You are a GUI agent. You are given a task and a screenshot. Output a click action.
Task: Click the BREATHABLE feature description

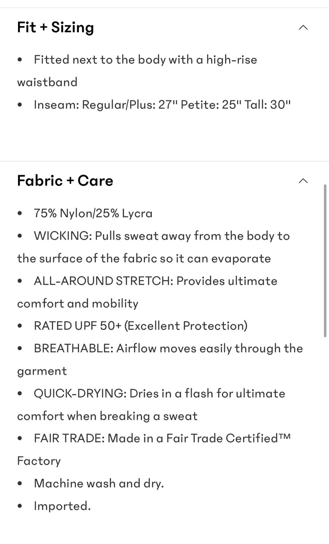tap(160, 359)
